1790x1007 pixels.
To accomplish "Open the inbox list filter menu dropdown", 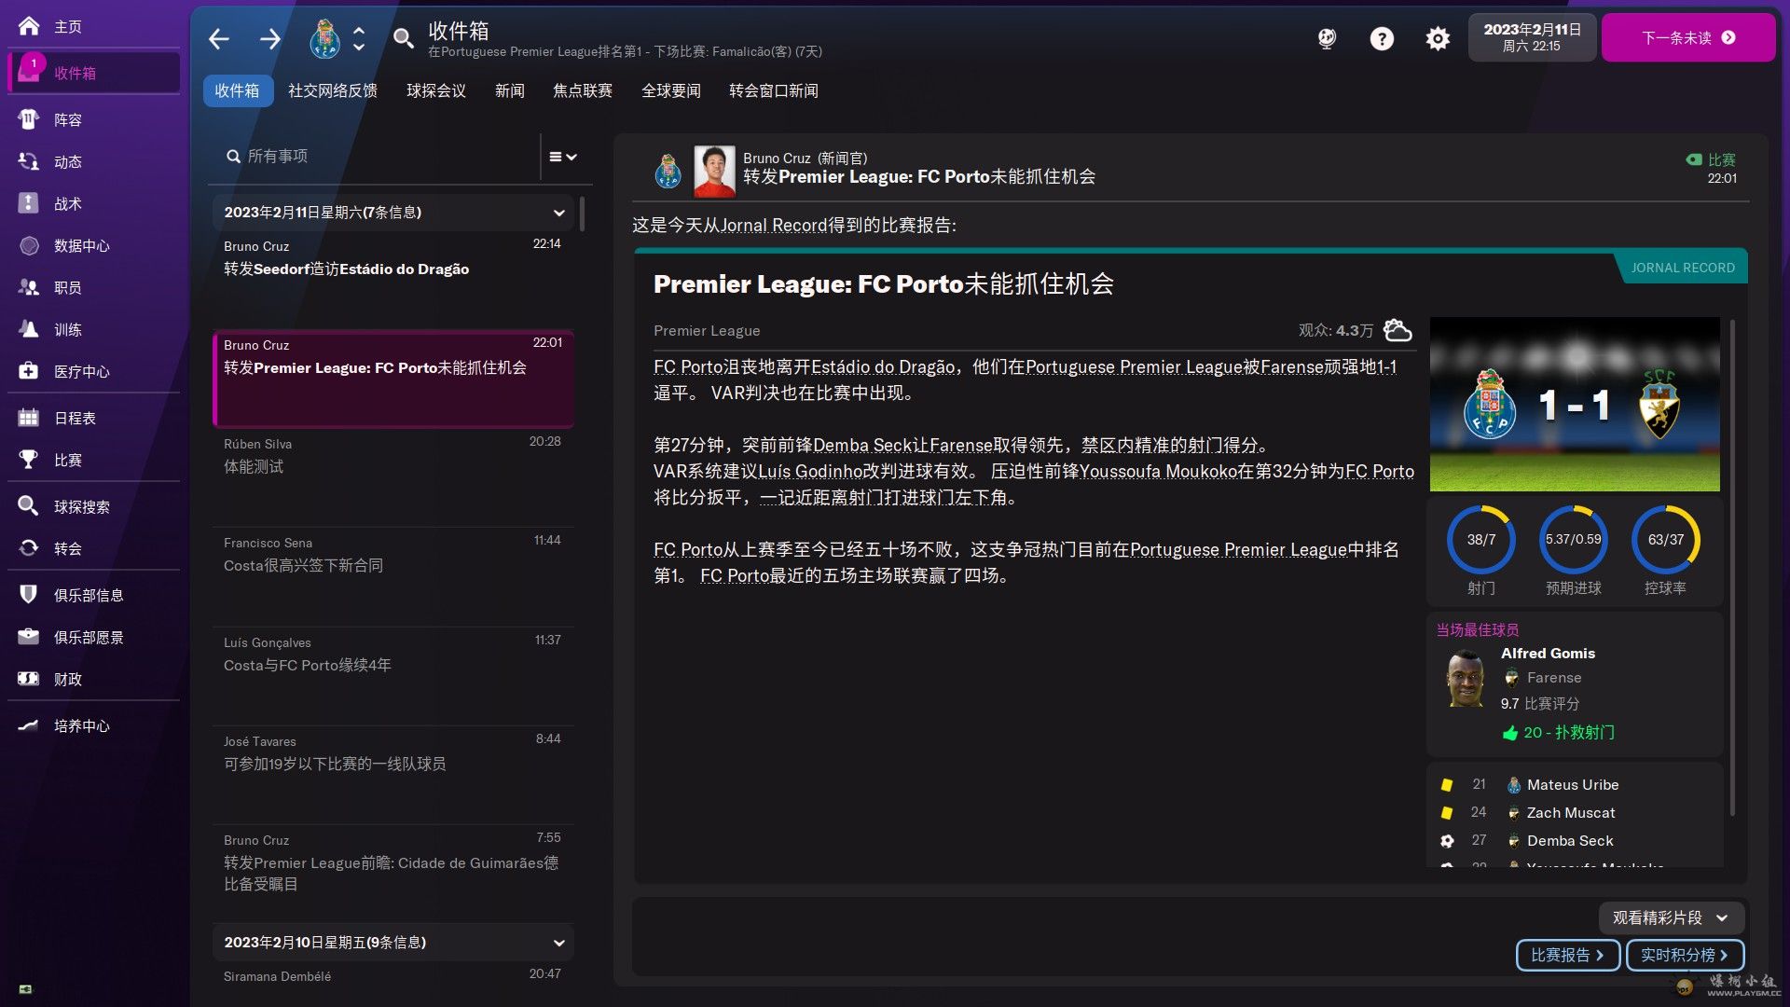I will (x=563, y=157).
